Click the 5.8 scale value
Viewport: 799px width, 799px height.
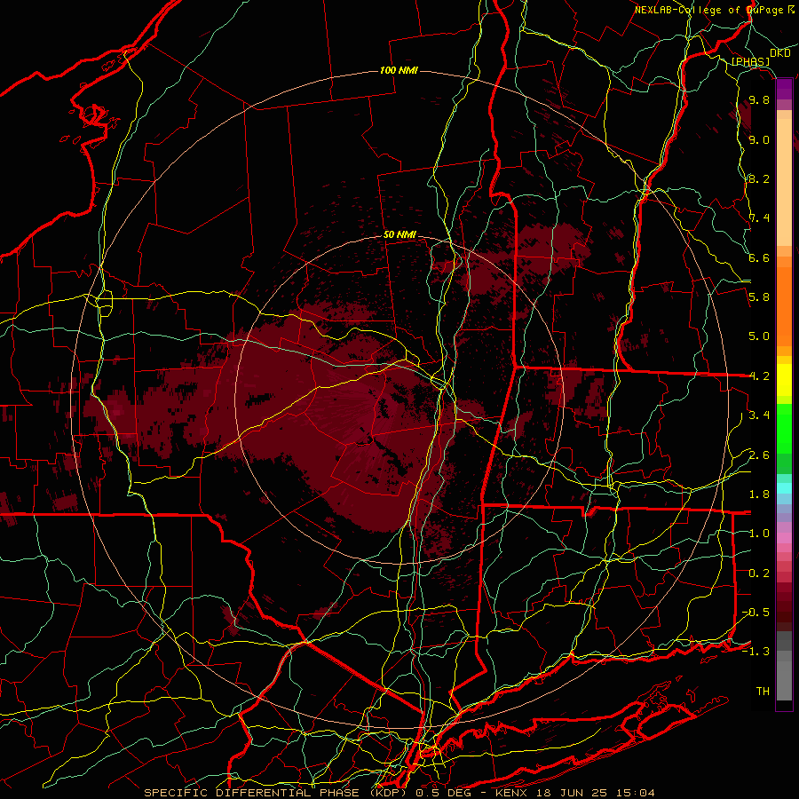pyautogui.click(x=759, y=297)
